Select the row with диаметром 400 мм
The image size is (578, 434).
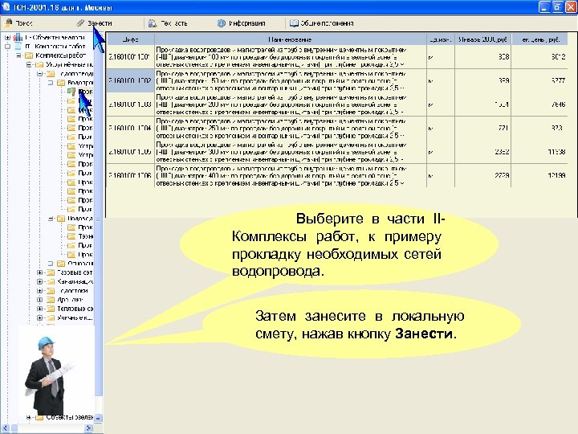click(337, 176)
